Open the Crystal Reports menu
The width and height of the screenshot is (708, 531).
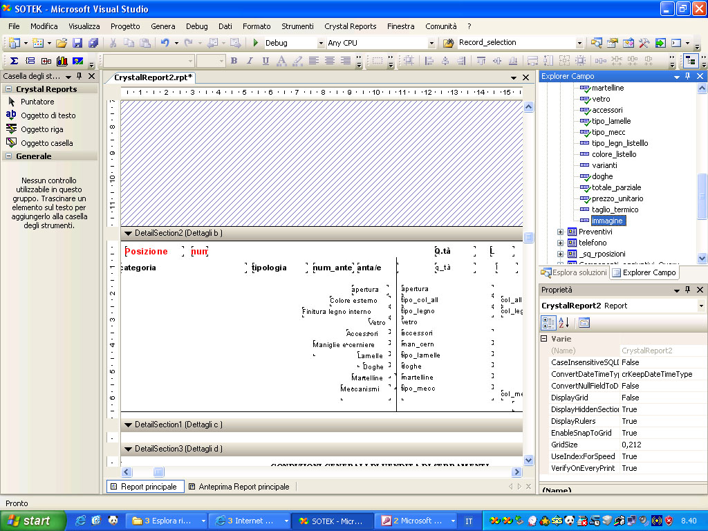(x=351, y=27)
